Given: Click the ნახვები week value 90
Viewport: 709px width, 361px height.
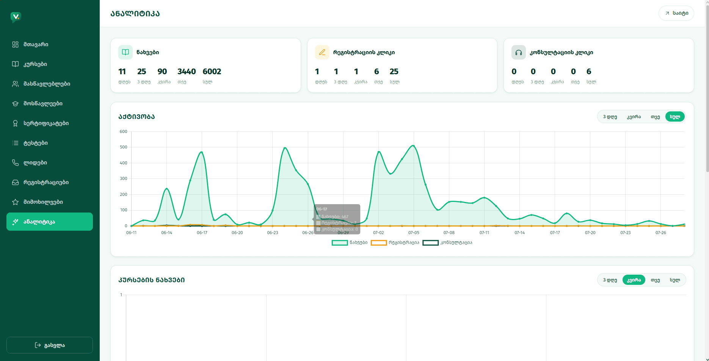Looking at the screenshot, I should [x=162, y=72].
